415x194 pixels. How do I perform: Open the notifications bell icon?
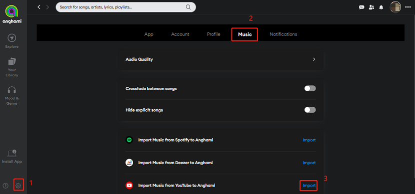[381, 7]
